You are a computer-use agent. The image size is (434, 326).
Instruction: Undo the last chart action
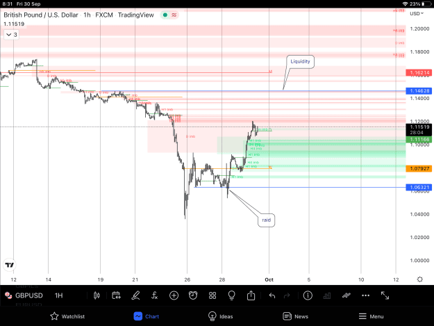click(272, 295)
